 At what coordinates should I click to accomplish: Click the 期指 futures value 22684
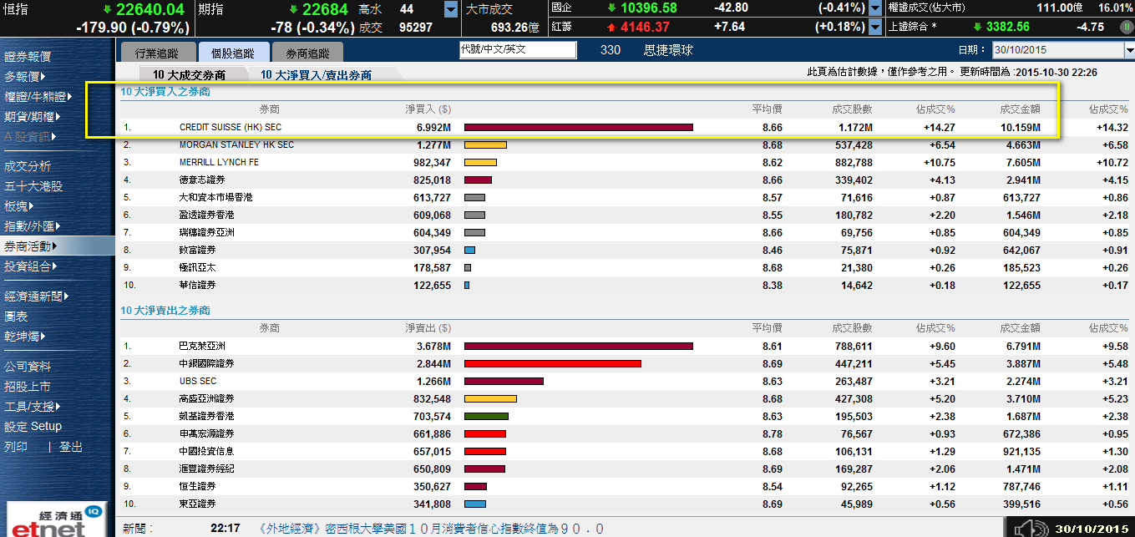click(x=325, y=9)
